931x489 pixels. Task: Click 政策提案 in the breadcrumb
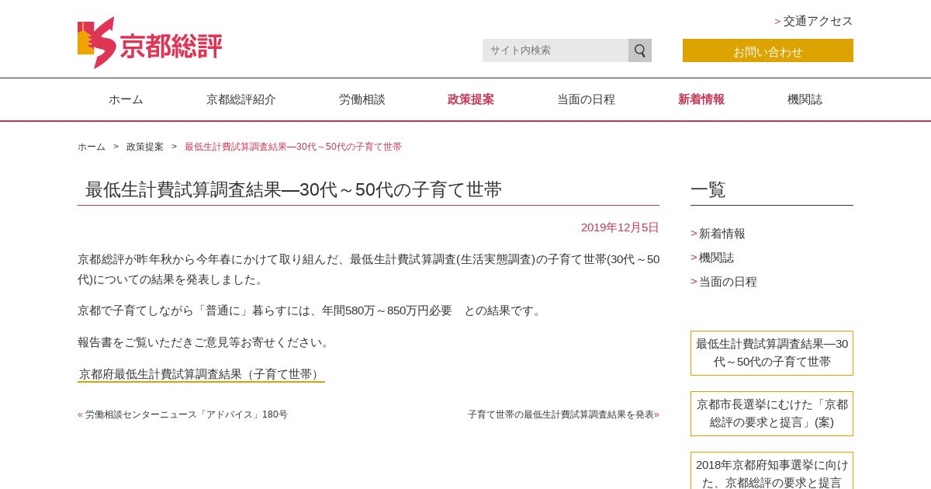pyautogui.click(x=145, y=147)
